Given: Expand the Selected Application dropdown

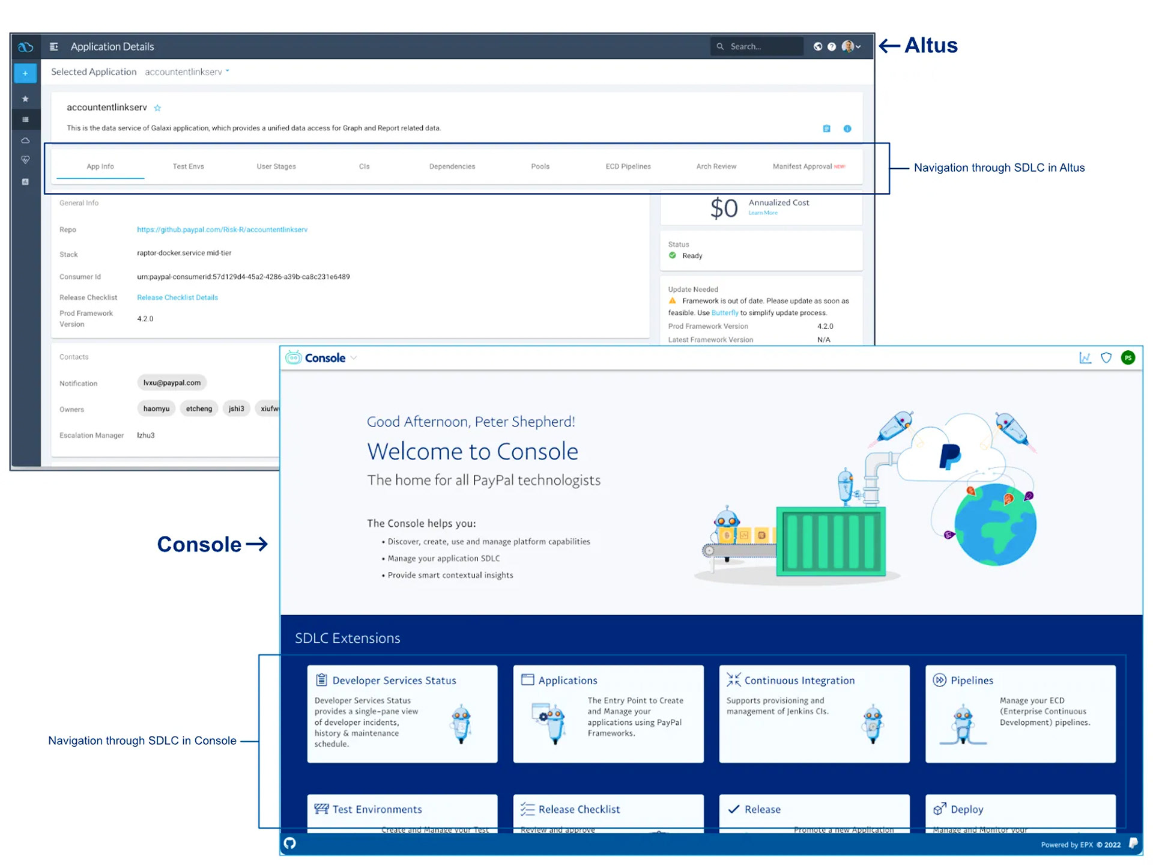Looking at the screenshot, I should (187, 72).
